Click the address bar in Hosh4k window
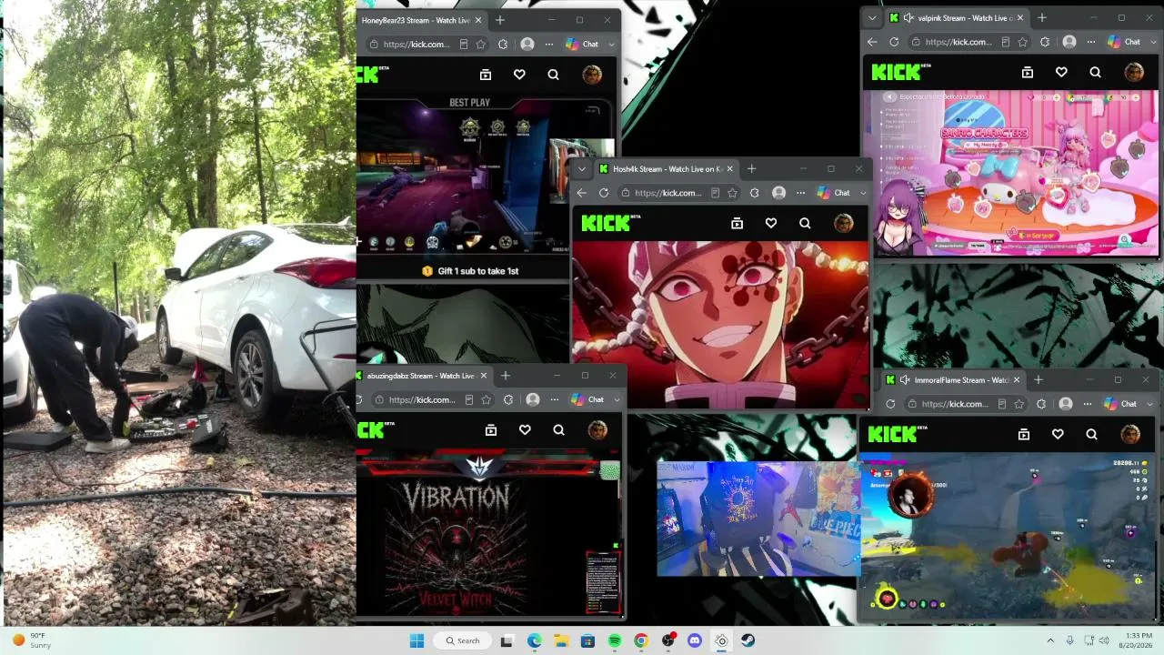1164x655 pixels. click(668, 193)
